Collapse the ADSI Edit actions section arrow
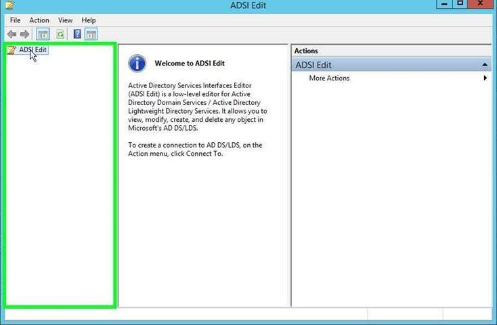Screen dimensions: 497x325 coord(485,65)
